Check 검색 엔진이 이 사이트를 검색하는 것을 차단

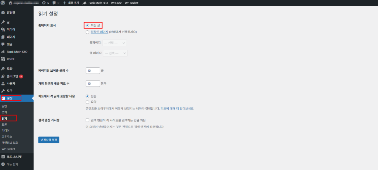click(x=87, y=120)
